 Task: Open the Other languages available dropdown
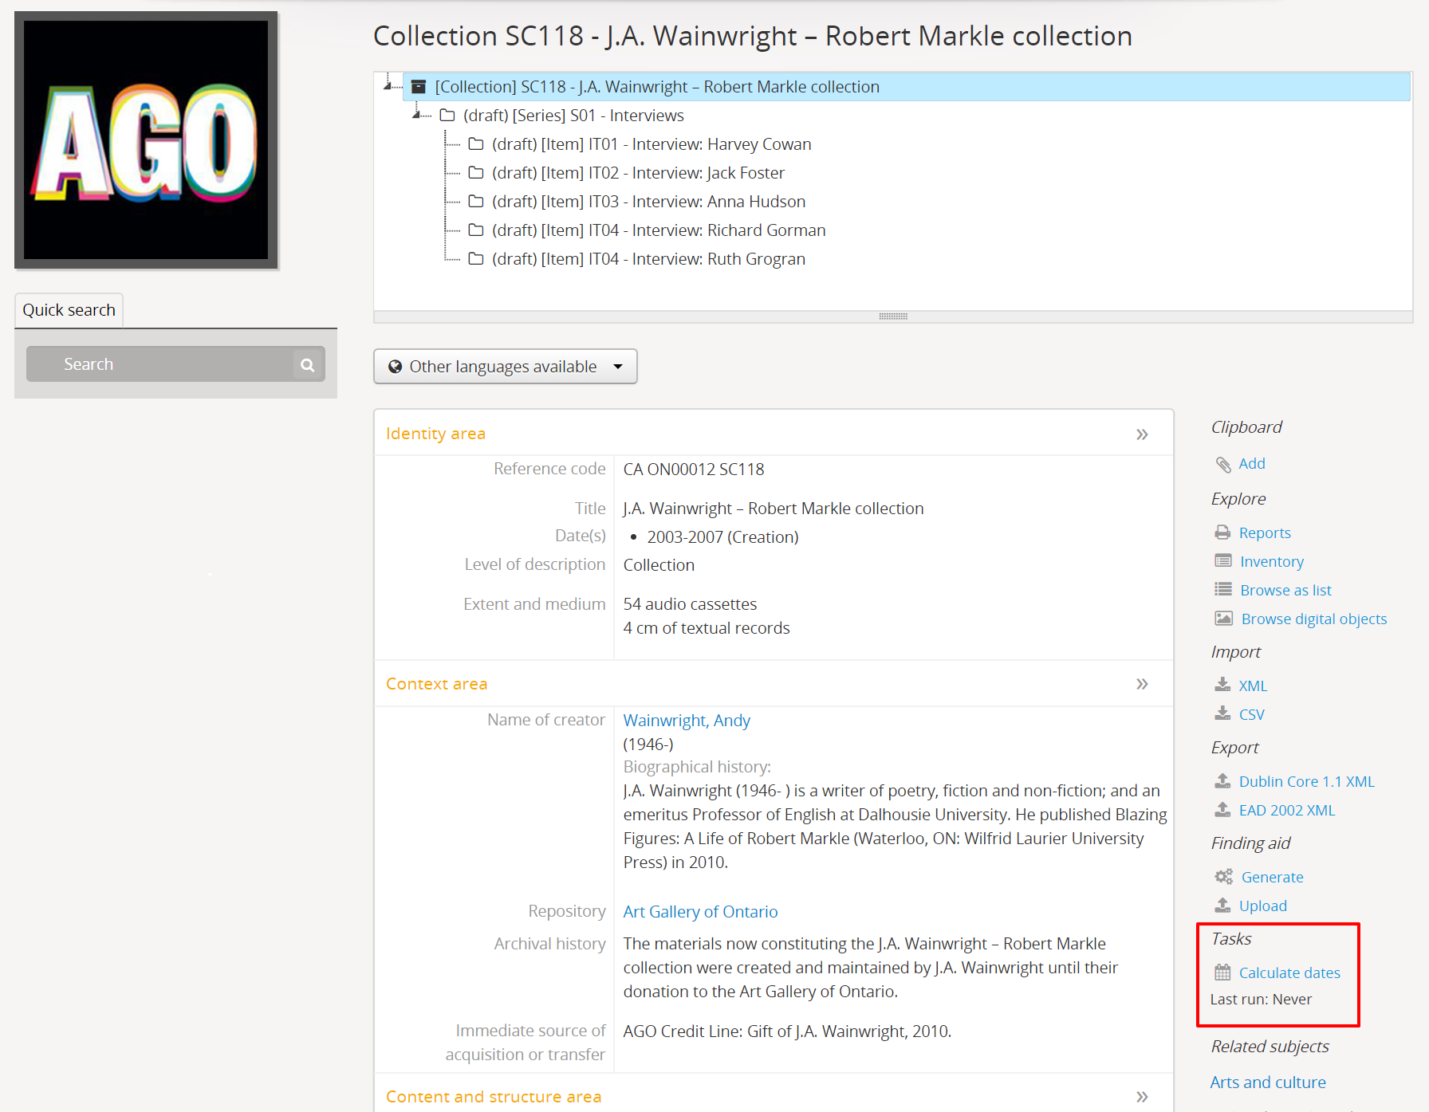(x=505, y=367)
